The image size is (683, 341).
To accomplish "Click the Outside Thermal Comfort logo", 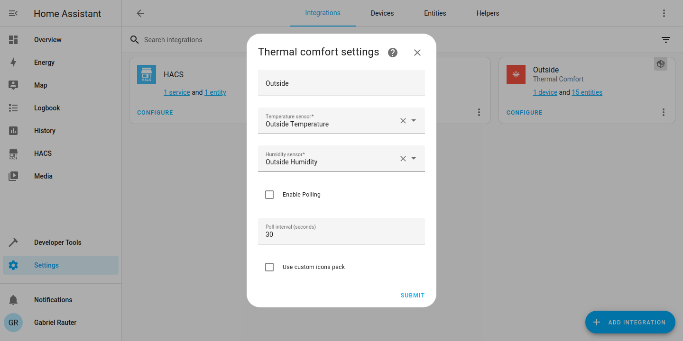I will pyautogui.click(x=516, y=74).
